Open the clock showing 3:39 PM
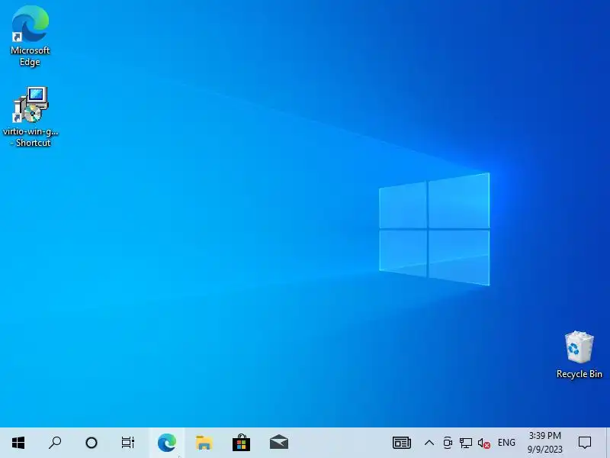 [x=544, y=443]
